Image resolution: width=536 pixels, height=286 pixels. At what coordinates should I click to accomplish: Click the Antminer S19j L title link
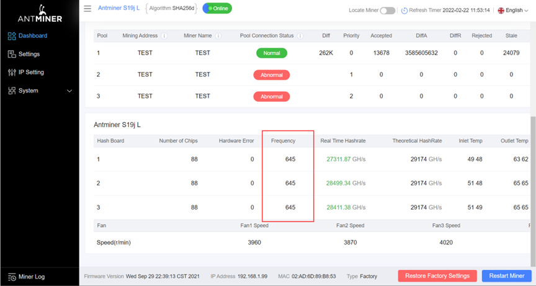tap(120, 9)
